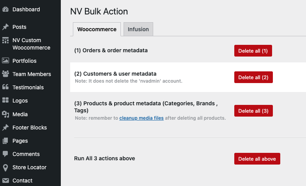Viewport: 306px width, 186px height.
Task: Click the Team Members group icon
Action: [5, 74]
